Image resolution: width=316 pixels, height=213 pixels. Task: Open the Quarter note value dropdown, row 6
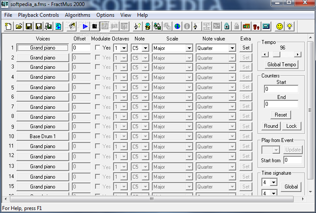click(x=232, y=97)
